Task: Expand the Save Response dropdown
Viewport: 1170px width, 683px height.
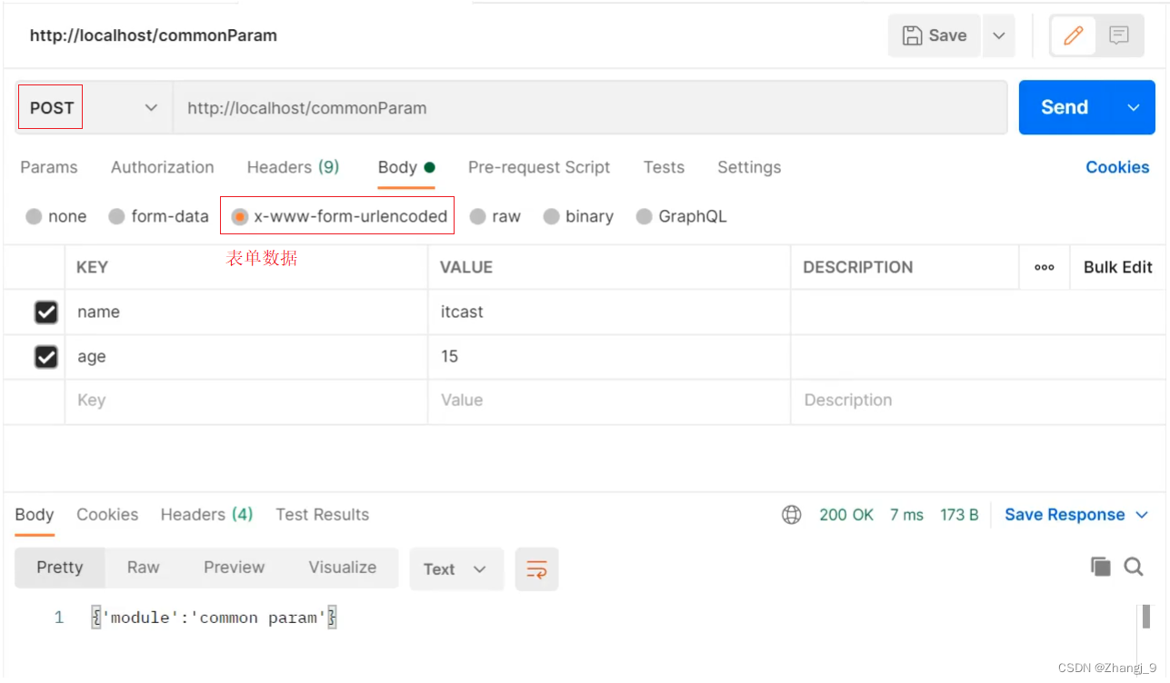Action: pyautogui.click(x=1142, y=515)
